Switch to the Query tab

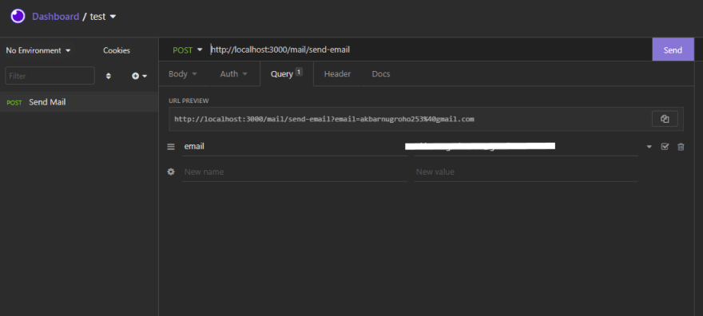pos(287,74)
